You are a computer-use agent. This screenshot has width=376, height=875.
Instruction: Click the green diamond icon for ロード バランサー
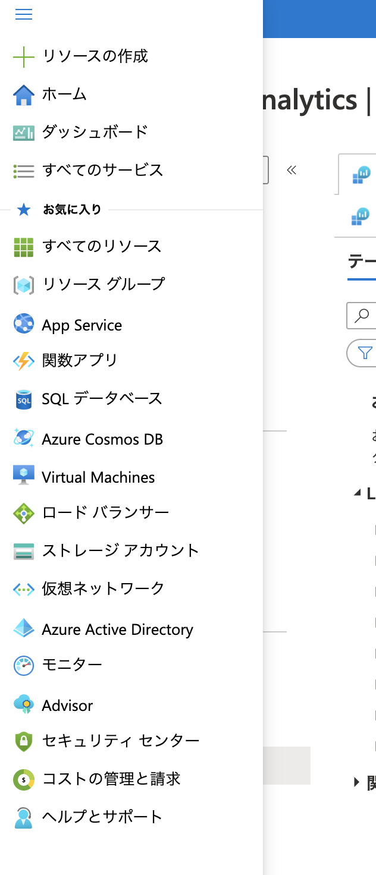pyautogui.click(x=24, y=514)
